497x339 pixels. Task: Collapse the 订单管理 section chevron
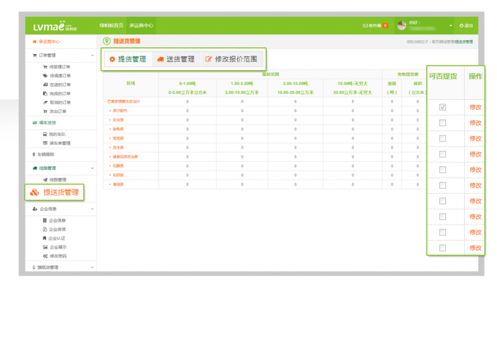pyautogui.click(x=92, y=55)
